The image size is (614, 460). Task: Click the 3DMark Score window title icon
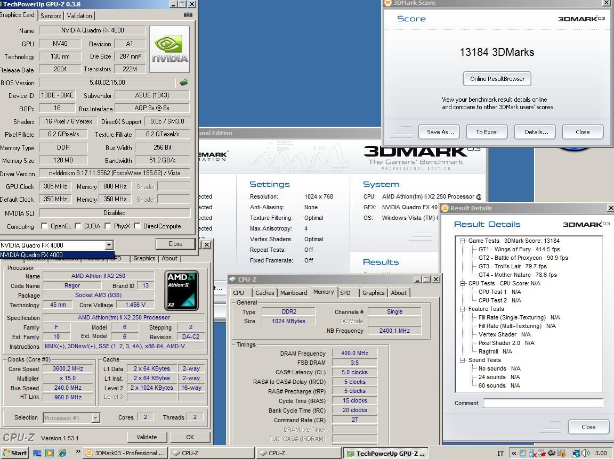click(x=387, y=3)
